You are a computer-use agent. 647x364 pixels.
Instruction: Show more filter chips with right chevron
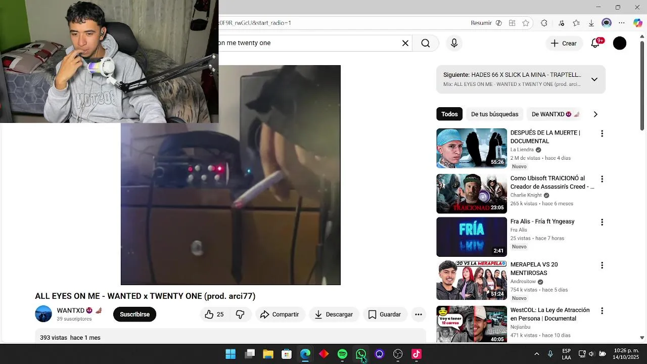595,114
